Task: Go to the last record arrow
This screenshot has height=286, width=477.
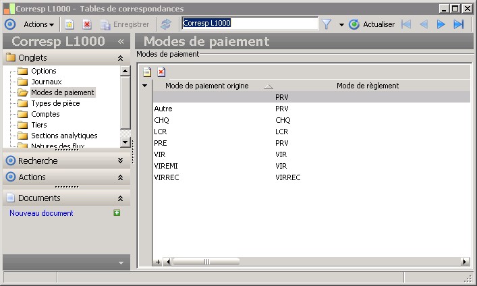Action: [458, 24]
